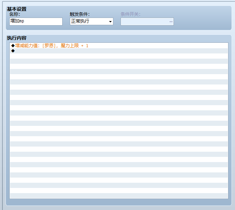Click the 名称 input field containing 增加mp
The height and width of the screenshot is (210, 235).
click(x=36, y=21)
